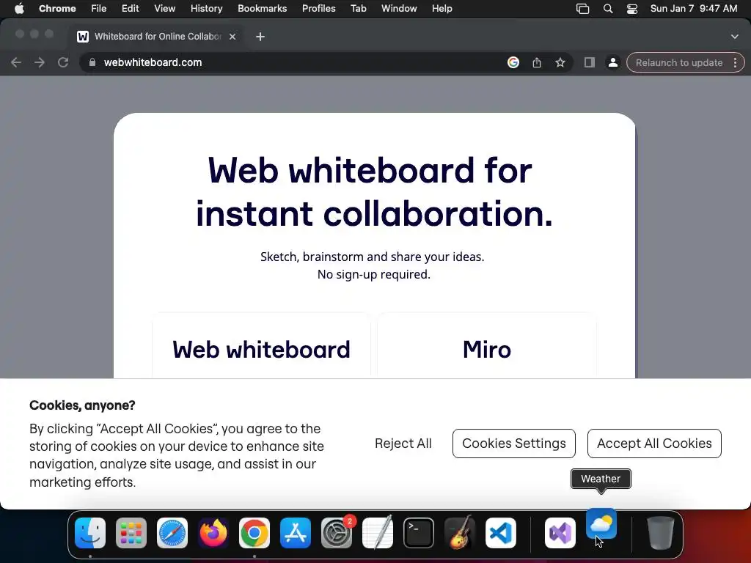Toggle the Chrome side panel

(x=590, y=62)
